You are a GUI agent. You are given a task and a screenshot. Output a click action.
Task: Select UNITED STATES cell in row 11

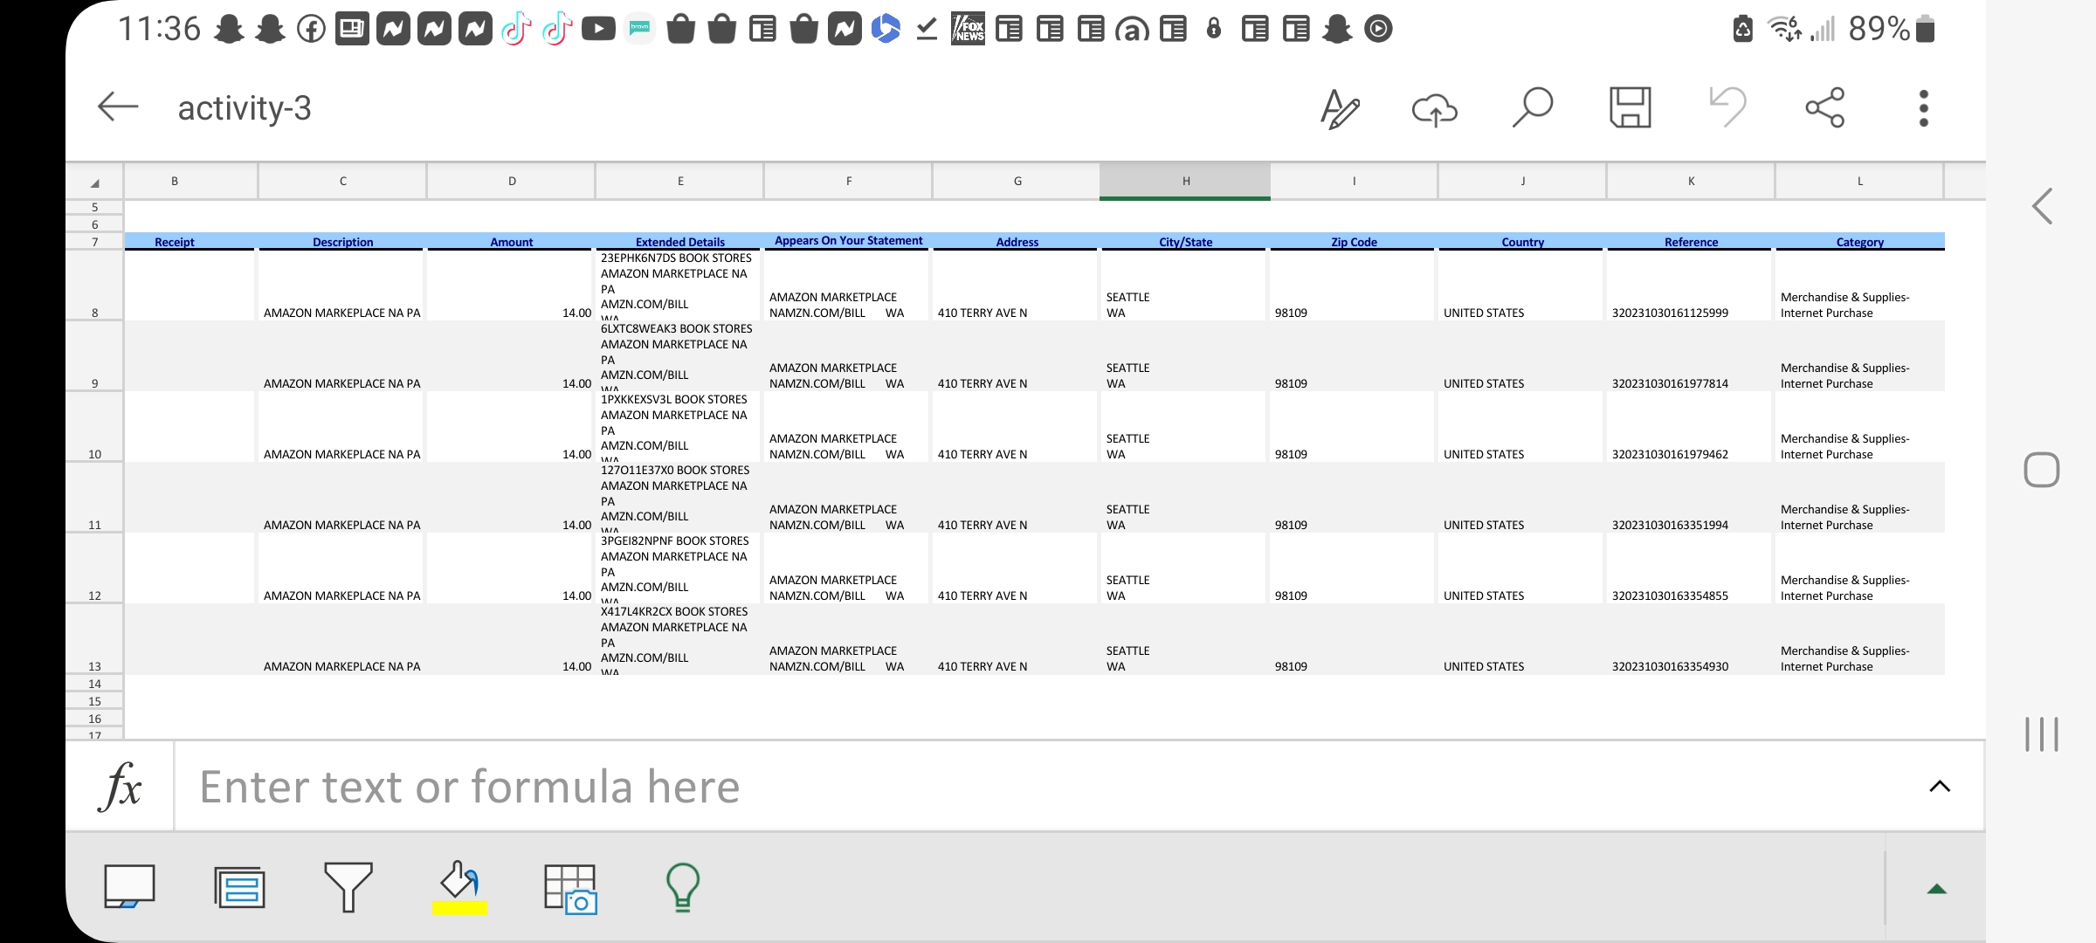(1523, 498)
